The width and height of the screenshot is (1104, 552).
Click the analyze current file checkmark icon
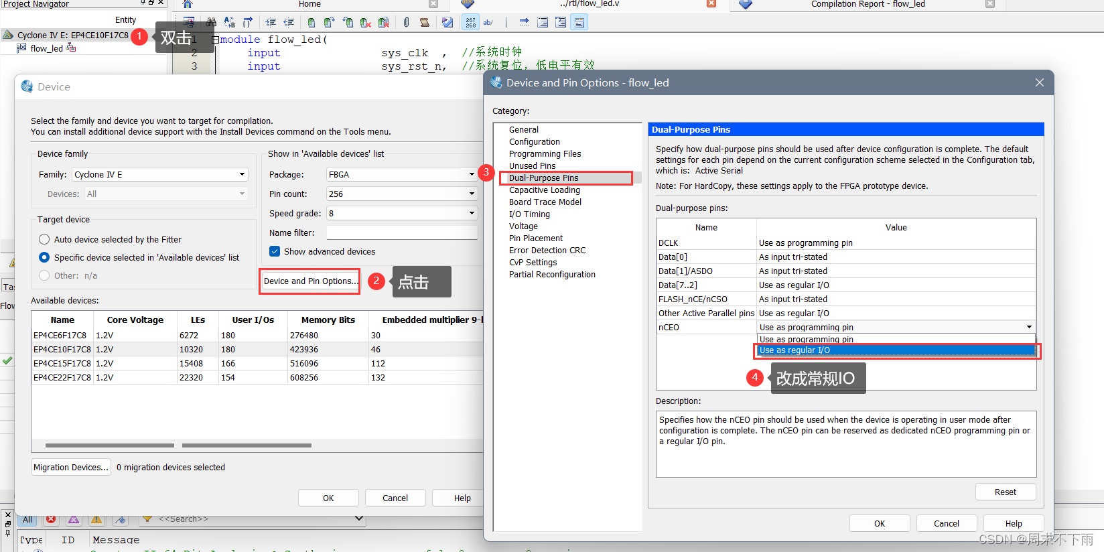pyautogui.click(x=447, y=22)
